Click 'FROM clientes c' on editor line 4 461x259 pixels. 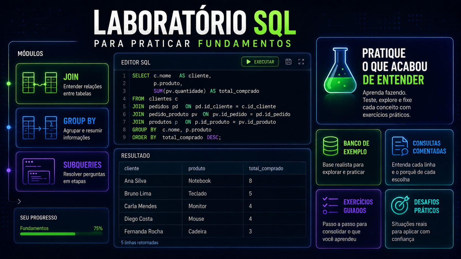tap(155, 99)
